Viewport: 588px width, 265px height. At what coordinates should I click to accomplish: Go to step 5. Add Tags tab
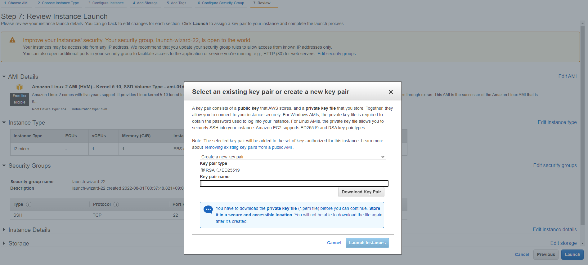click(x=177, y=3)
